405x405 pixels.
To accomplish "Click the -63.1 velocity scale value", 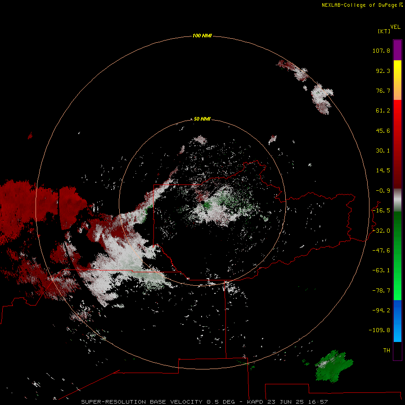I will tap(381, 270).
